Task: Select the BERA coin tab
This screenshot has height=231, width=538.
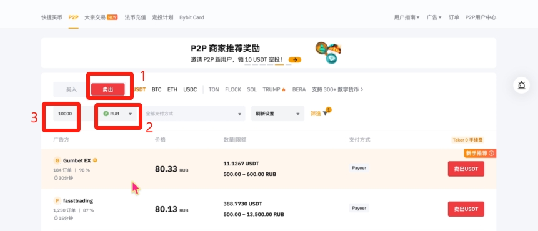Action: pyautogui.click(x=299, y=89)
